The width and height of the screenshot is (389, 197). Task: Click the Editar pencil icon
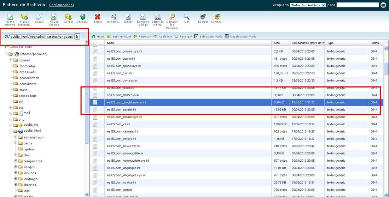coord(128,17)
